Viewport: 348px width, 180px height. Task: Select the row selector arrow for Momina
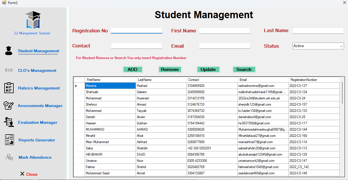(x=76, y=86)
